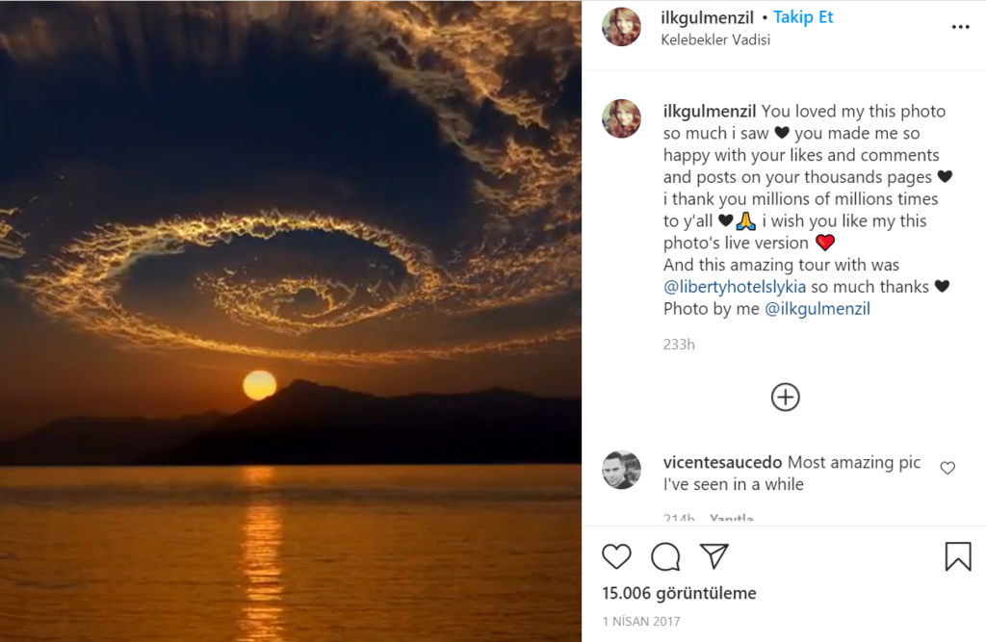
Task: Open the comment speech bubble icon
Action: (665, 556)
